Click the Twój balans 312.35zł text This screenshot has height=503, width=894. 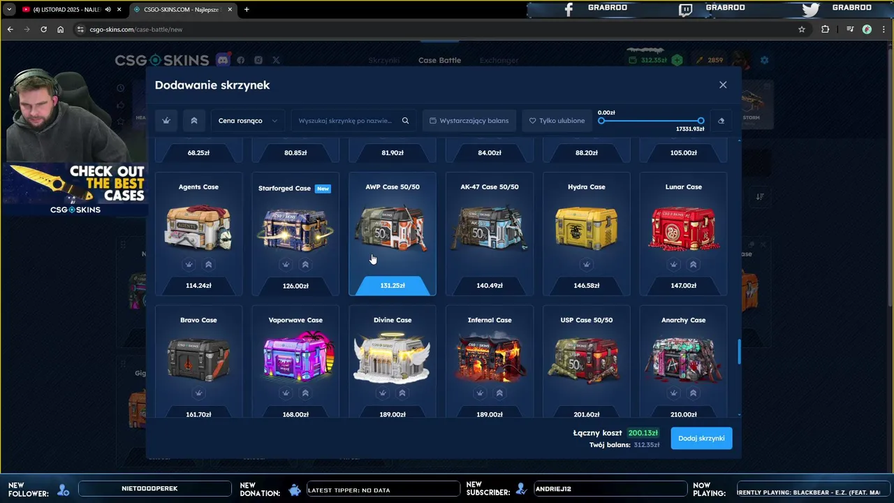click(624, 444)
